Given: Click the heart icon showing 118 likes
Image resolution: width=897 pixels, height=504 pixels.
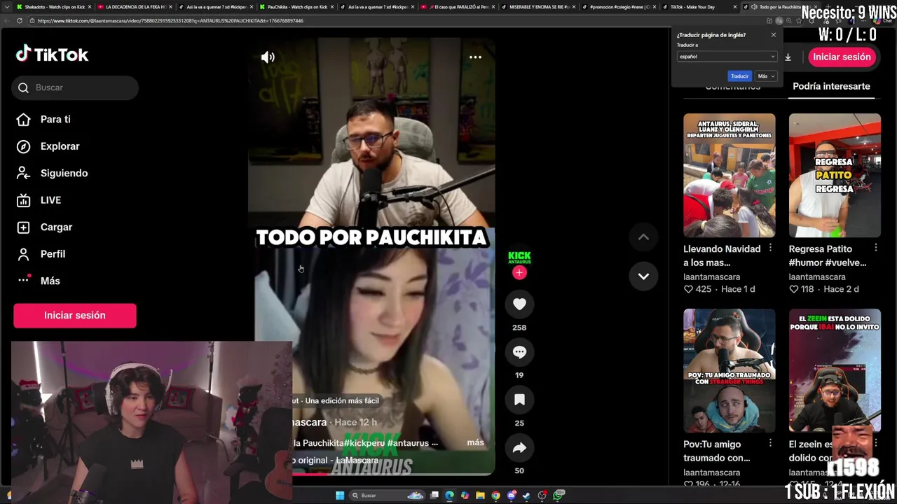Looking at the screenshot, I should pos(794,289).
